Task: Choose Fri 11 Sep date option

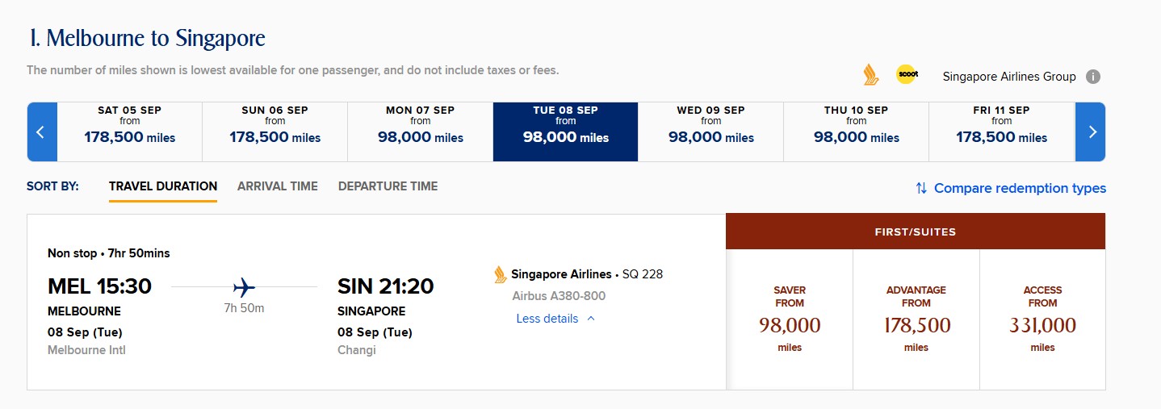Action: click(1001, 131)
